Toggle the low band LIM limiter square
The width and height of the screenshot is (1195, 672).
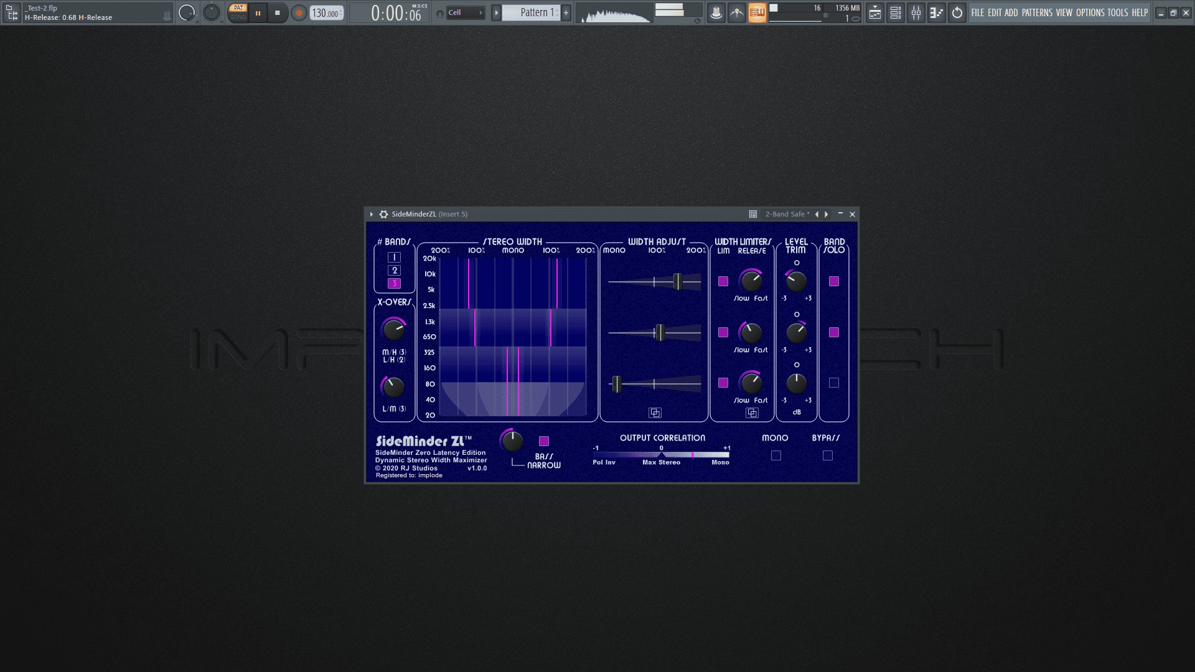pyautogui.click(x=723, y=383)
